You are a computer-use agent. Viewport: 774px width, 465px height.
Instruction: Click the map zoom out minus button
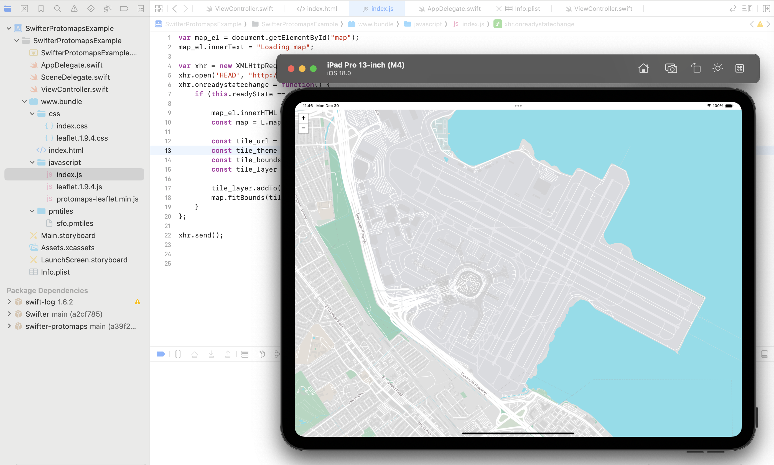coord(303,128)
